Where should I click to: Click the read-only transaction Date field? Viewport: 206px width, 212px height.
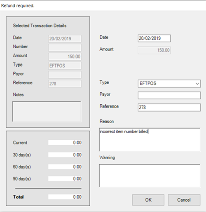coord(65,39)
